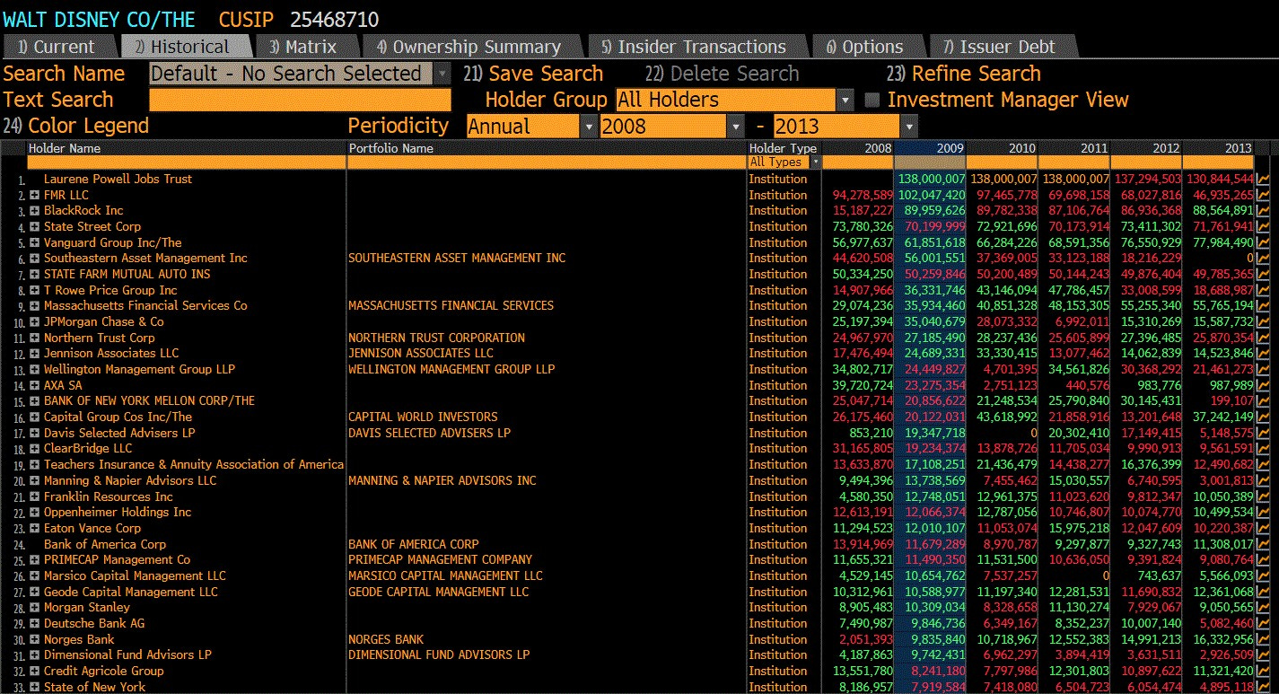
Task: Open chart icon for State Street Corp row
Action: tap(1263, 227)
